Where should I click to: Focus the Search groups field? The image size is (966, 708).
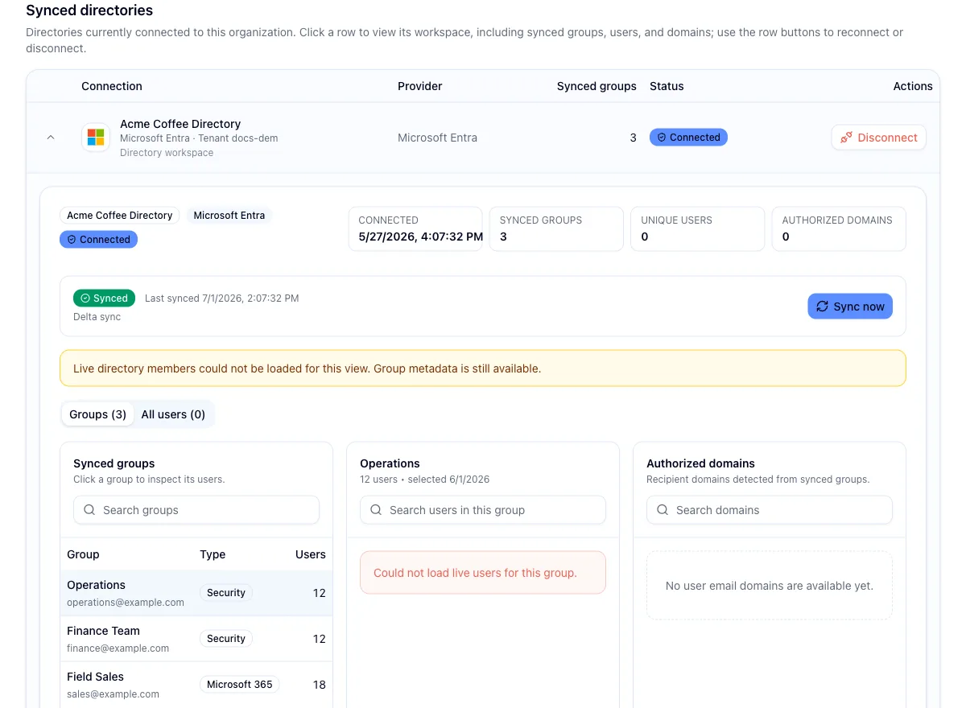coord(196,510)
